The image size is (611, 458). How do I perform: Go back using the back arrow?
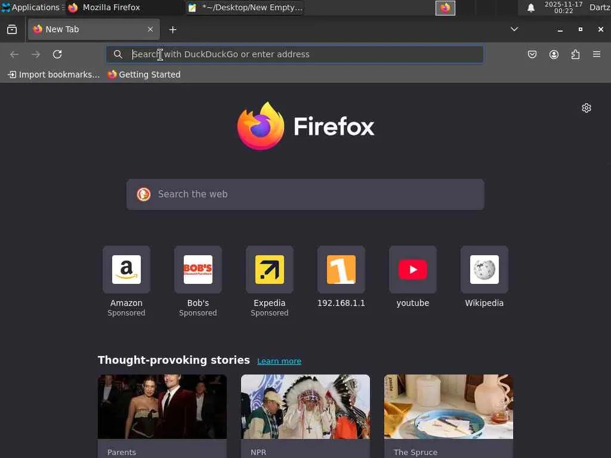pos(14,54)
